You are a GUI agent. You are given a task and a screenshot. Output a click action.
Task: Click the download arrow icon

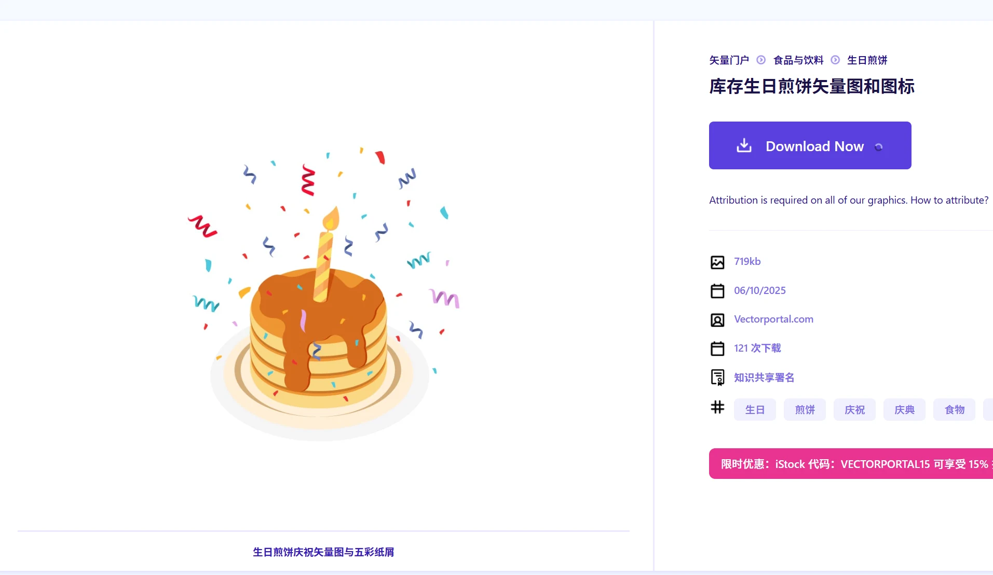point(744,145)
